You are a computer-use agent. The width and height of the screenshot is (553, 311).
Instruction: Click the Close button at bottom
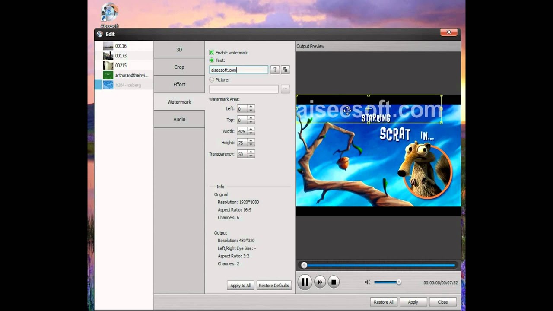pyautogui.click(x=443, y=302)
